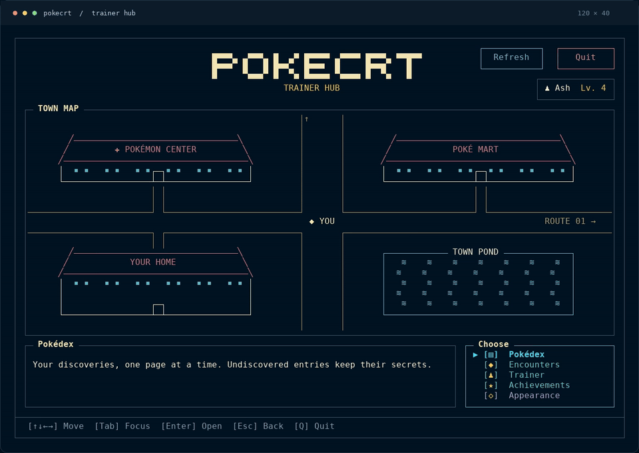Click the red cross beside Pokémon Center

(x=117, y=150)
